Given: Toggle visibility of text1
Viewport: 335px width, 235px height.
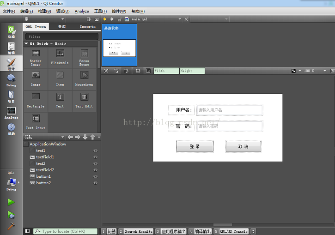Looking at the screenshot, I should click(96, 151).
